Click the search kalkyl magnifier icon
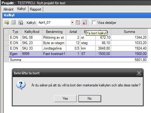The width and height of the screenshot is (151, 113). point(14,22)
